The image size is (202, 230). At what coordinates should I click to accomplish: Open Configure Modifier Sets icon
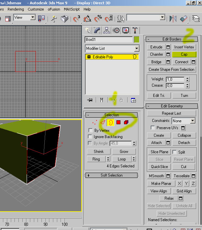coord(133,100)
